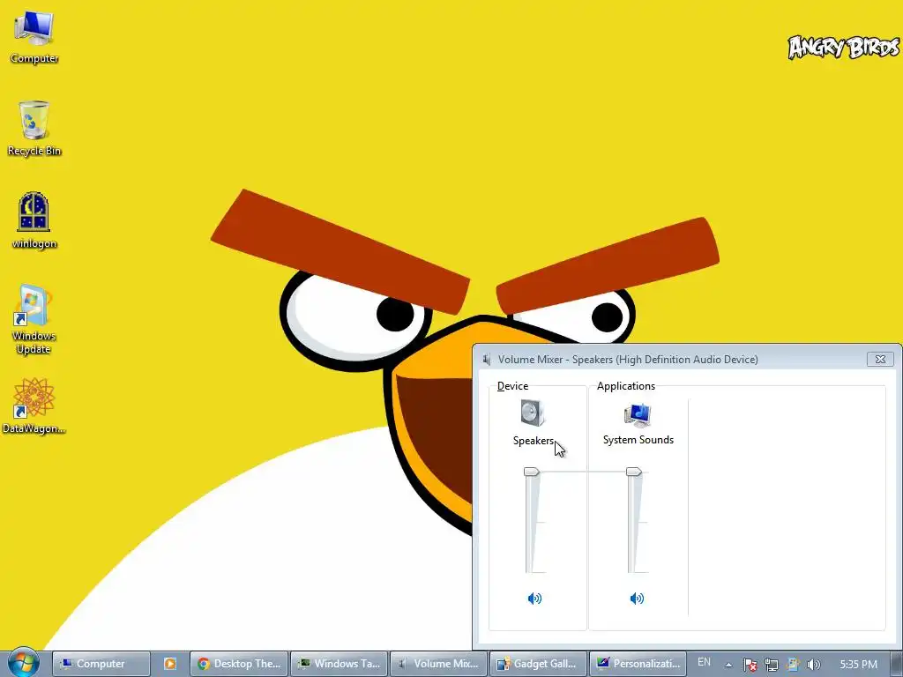The image size is (903, 677).
Task: Click the System Sounds label
Action: (638, 440)
